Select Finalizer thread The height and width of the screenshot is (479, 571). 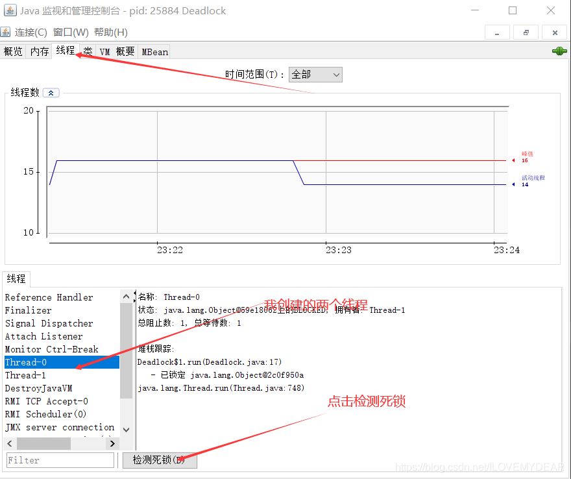tap(62, 310)
